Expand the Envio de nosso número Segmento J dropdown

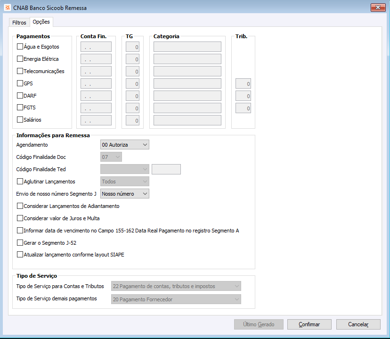125,194
